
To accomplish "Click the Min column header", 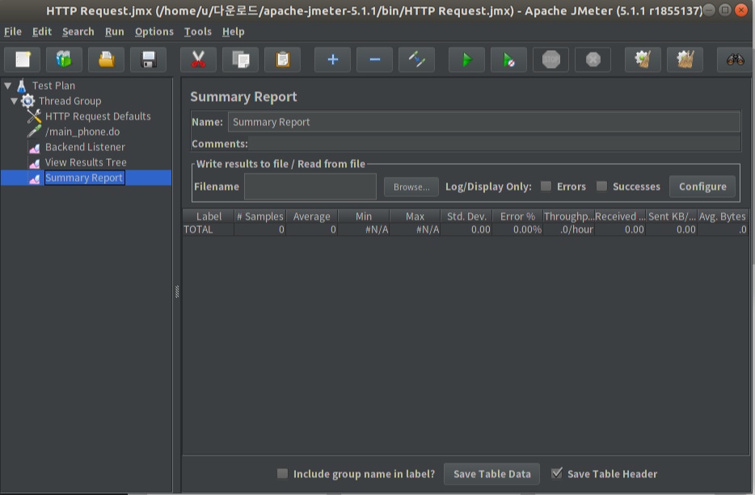I will point(364,216).
